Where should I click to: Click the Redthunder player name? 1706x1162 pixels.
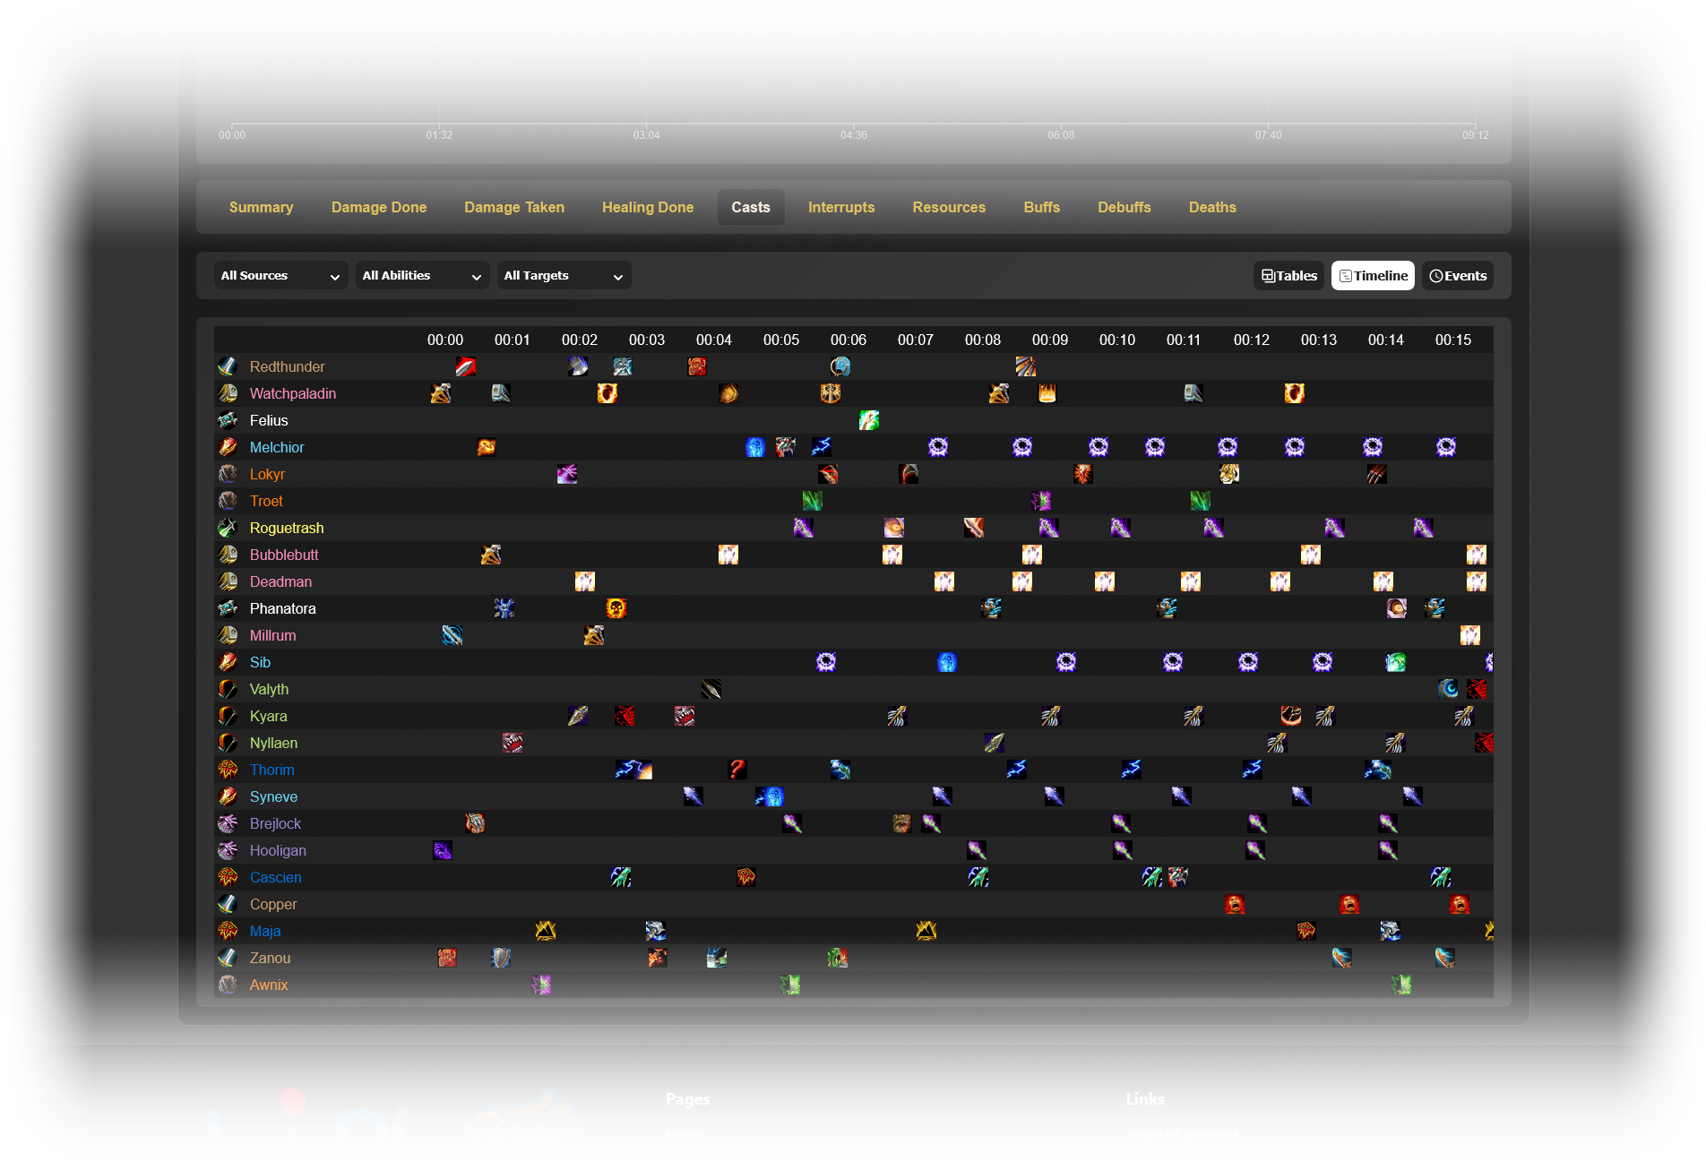[x=287, y=366]
